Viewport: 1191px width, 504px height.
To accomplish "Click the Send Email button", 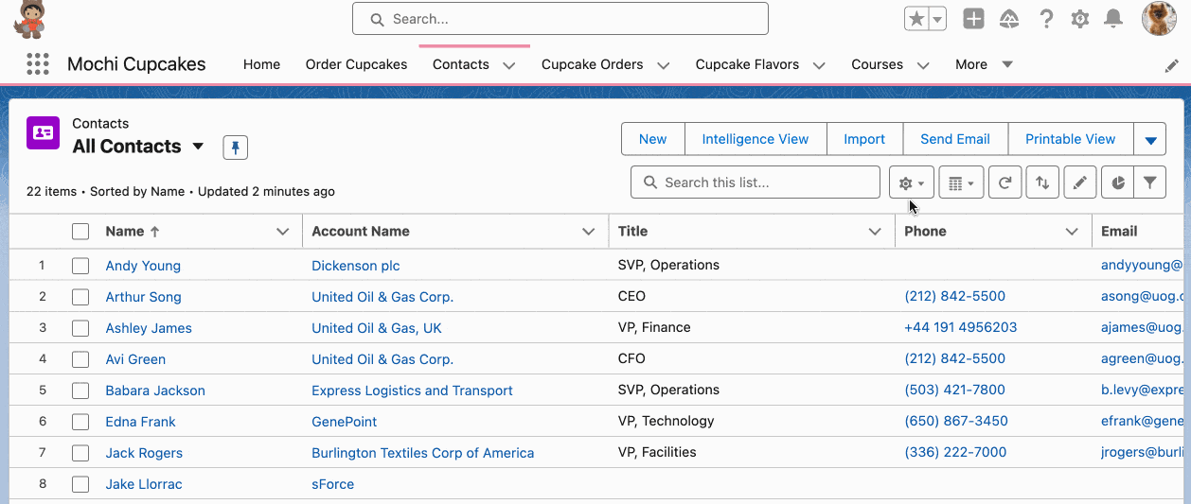I will pos(955,139).
